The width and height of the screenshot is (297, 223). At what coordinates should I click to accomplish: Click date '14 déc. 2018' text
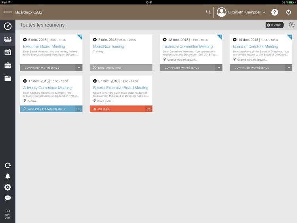coord(248,40)
